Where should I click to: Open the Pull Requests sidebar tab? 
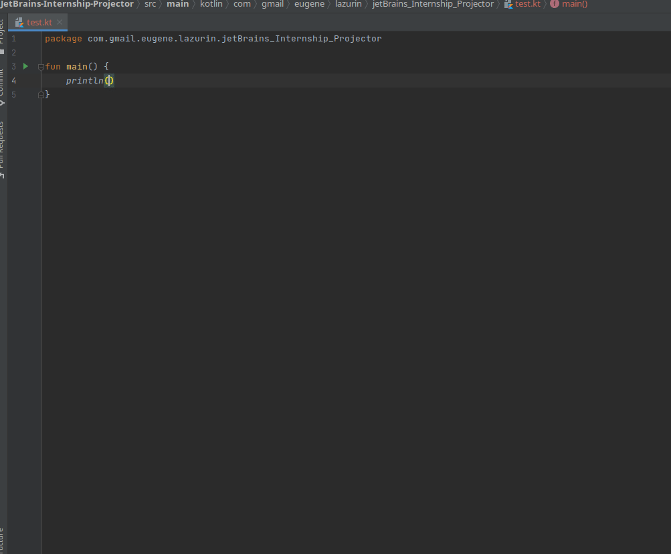click(3, 150)
